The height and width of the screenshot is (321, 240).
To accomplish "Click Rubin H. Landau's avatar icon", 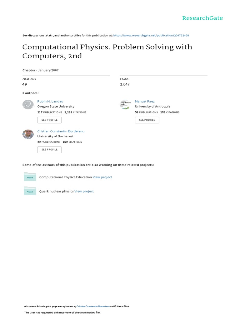I will (x=28, y=104).
